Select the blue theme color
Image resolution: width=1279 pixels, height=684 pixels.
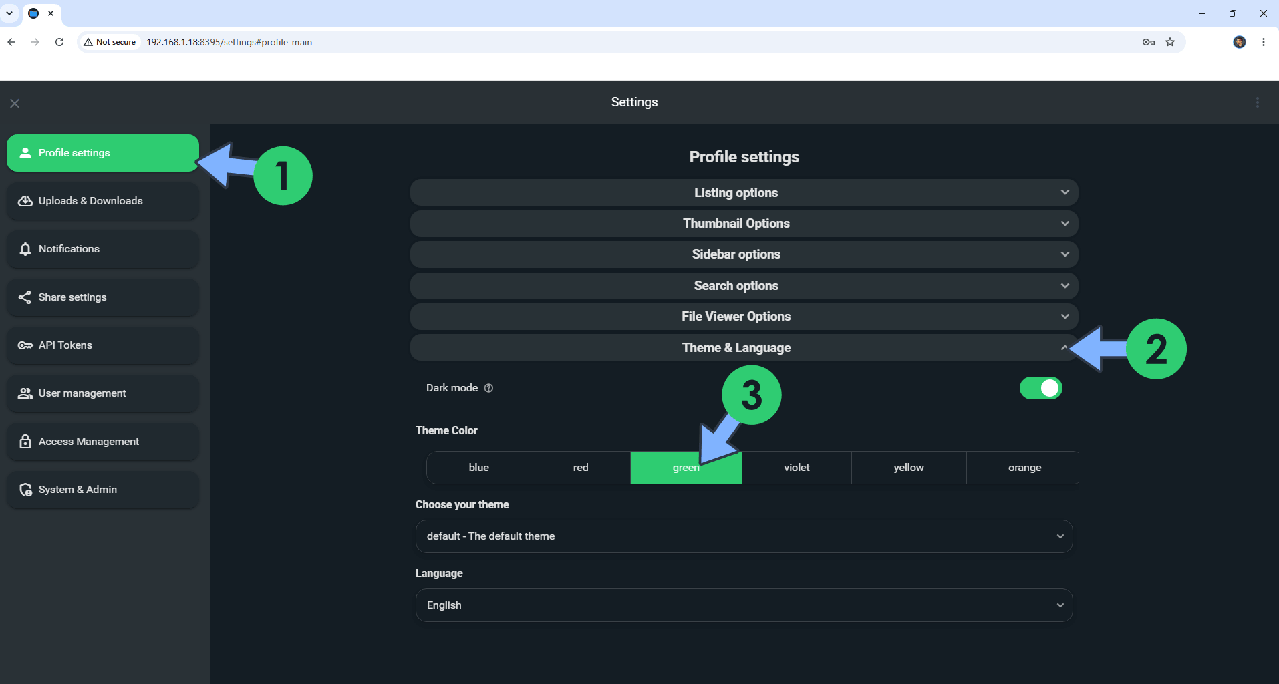pyautogui.click(x=478, y=468)
